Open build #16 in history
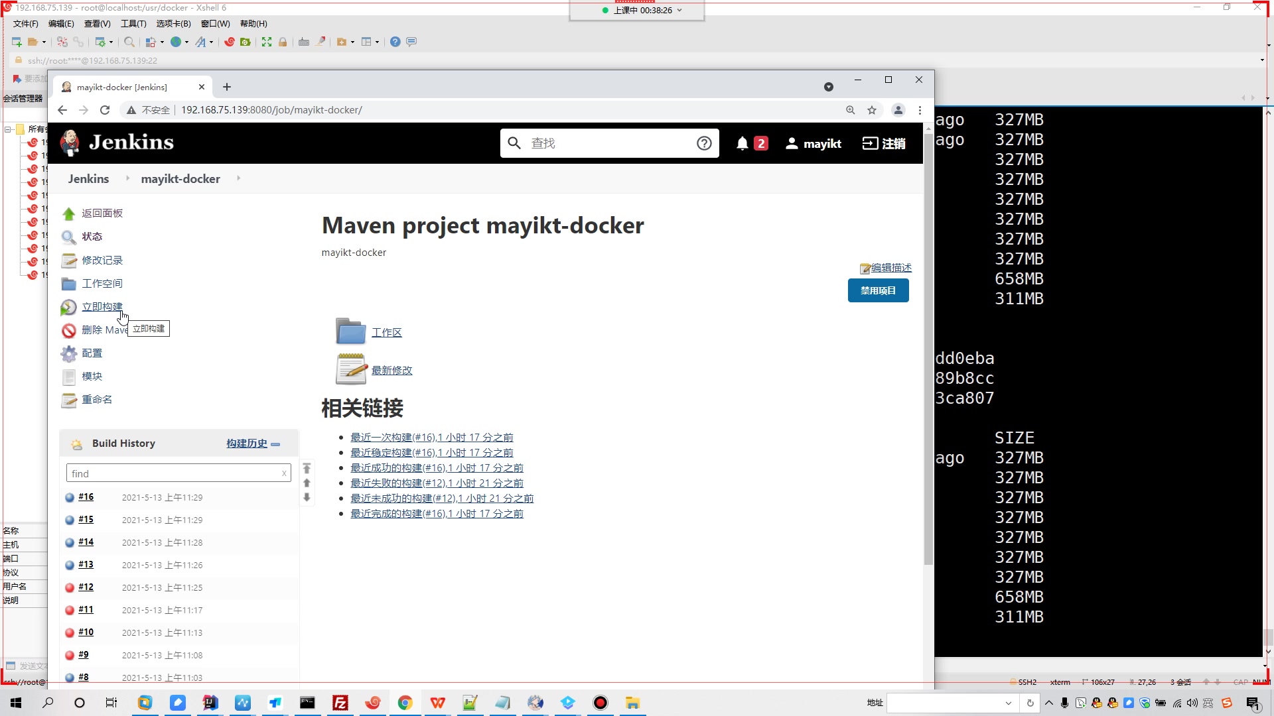Screen dimensions: 1274x716 pos(86,497)
